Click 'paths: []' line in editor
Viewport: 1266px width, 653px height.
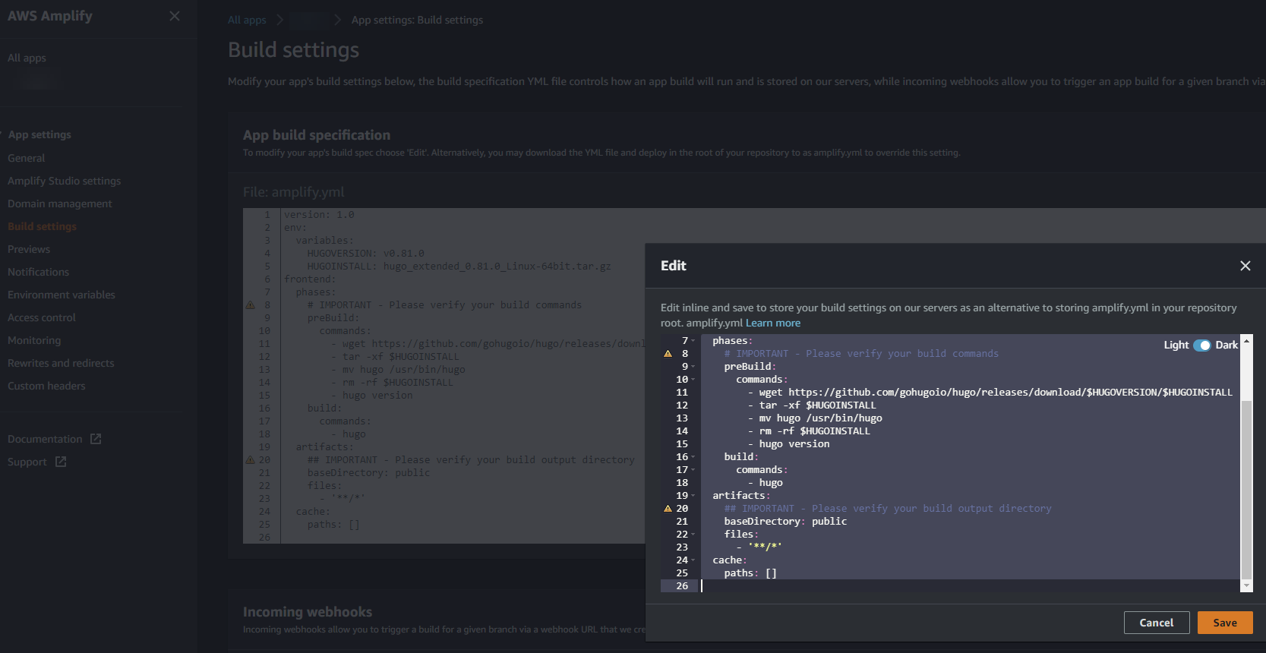[750, 573]
